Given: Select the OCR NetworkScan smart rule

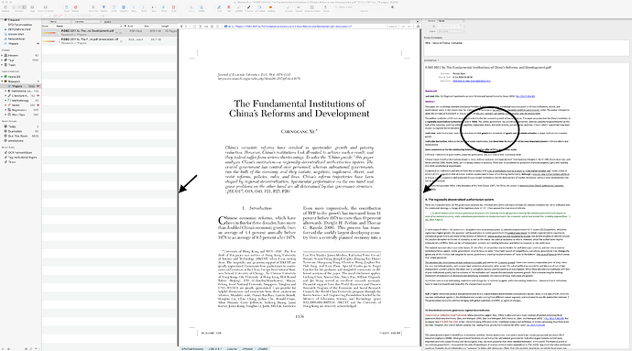Looking at the screenshot, I should tap(20, 153).
